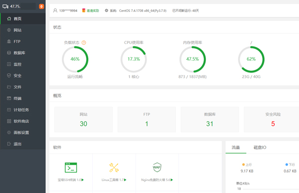Click the terminal icon beside 终端
Viewport: 299px width, 193px height.
[9, 98]
